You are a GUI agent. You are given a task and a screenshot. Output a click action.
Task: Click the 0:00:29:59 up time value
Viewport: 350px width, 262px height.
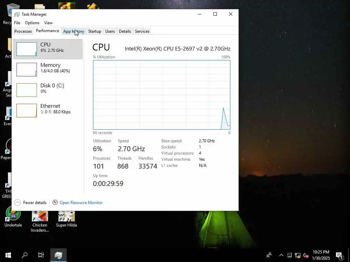coord(108,184)
